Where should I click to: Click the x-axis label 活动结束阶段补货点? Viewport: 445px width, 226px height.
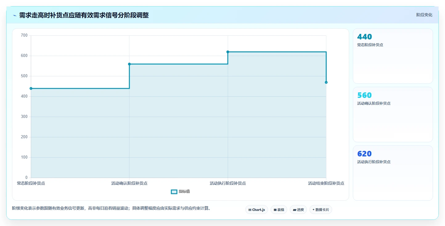(x=326, y=183)
